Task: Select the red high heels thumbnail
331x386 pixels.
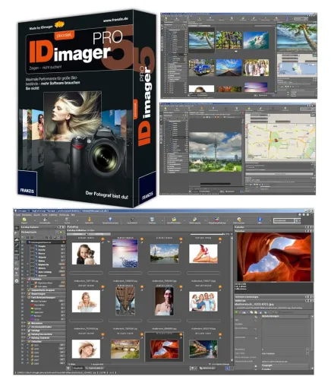Action: 203,254
